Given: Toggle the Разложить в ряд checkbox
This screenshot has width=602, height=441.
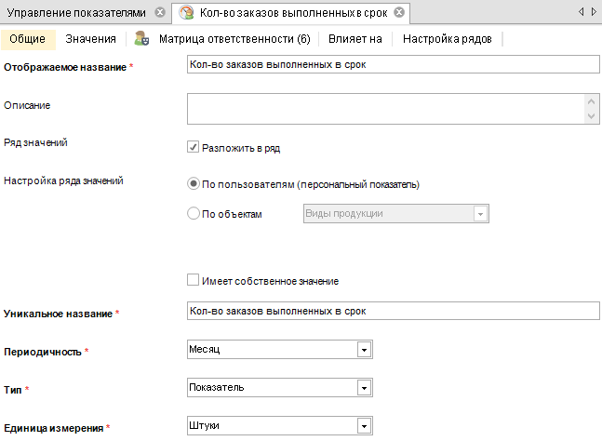Looking at the screenshot, I should 194,147.
